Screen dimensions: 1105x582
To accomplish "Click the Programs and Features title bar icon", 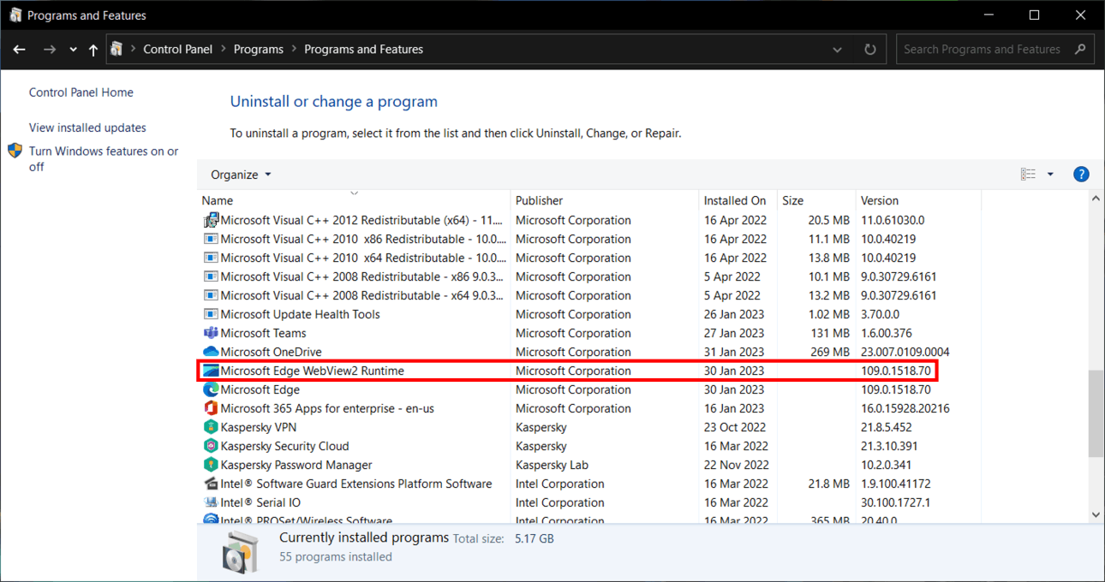I will (x=15, y=15).
